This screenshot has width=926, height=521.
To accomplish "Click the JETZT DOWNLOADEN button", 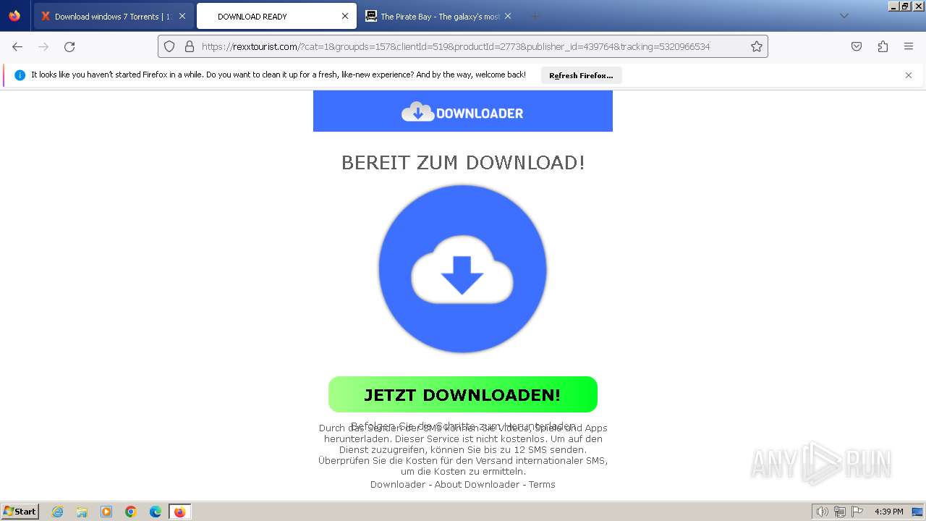I will tap(463, 394).
